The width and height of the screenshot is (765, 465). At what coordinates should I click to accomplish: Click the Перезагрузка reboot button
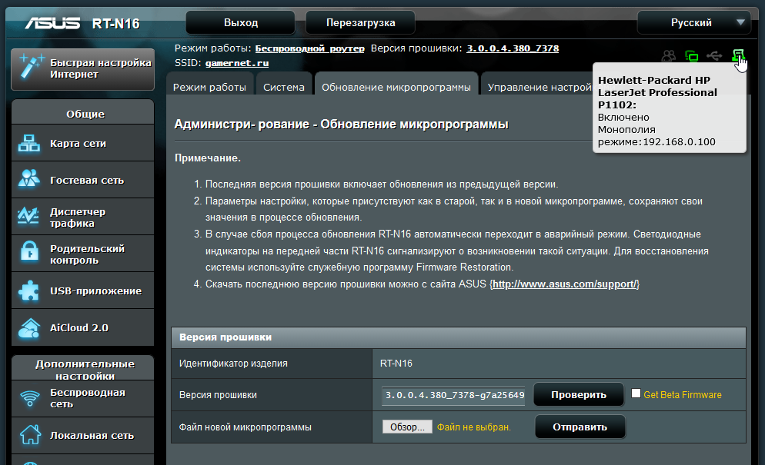point(360,22)
